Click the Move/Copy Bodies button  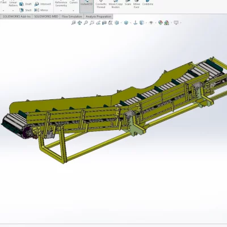tap(116, 5)
